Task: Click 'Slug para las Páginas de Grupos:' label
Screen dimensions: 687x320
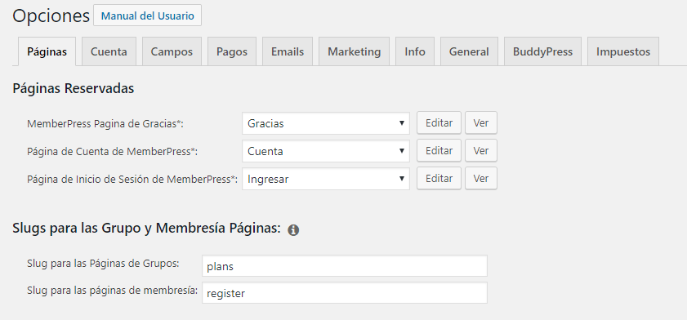Action: click(103, 264)
